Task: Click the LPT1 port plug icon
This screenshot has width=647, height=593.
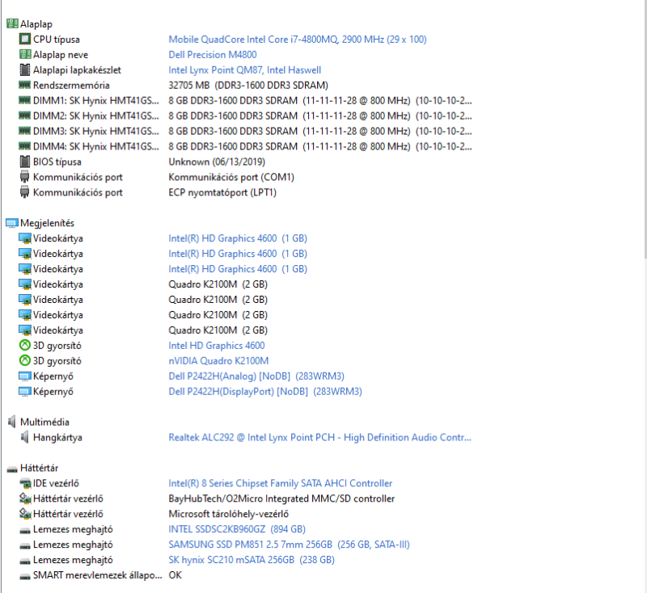Action: [25, 192]
